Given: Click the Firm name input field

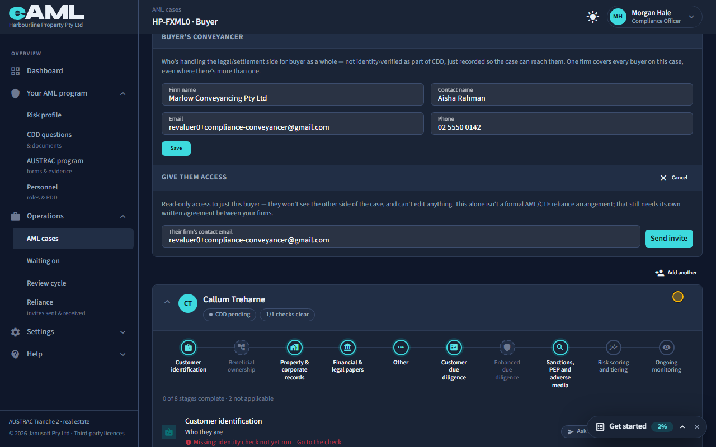Looking at the screenshot, I should pos(293,94).
